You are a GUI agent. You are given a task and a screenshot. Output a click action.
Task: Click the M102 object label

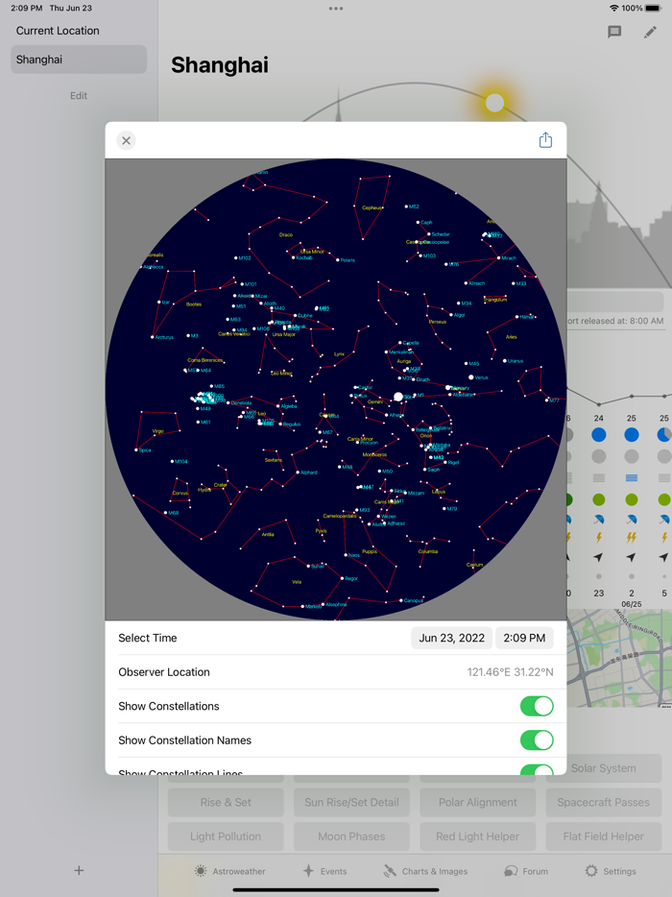(245, 258)
